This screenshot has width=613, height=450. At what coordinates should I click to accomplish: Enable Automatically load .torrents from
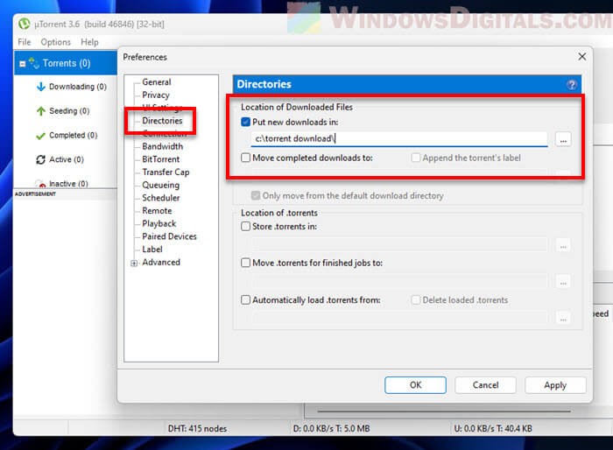[x=245, y=300]
